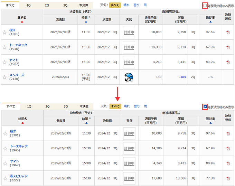Open ヤマト 決算短信 PDF in lower table
The width and height of the screenshot is (235, 186).
[x=228, y=164]
